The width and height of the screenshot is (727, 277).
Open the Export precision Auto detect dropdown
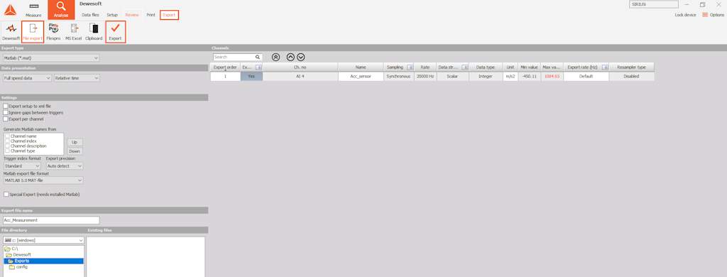(65, 165)
